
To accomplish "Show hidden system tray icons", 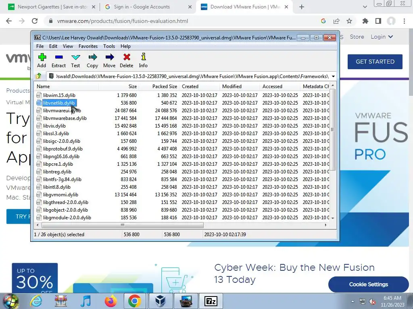I will [x=353, y=302].
